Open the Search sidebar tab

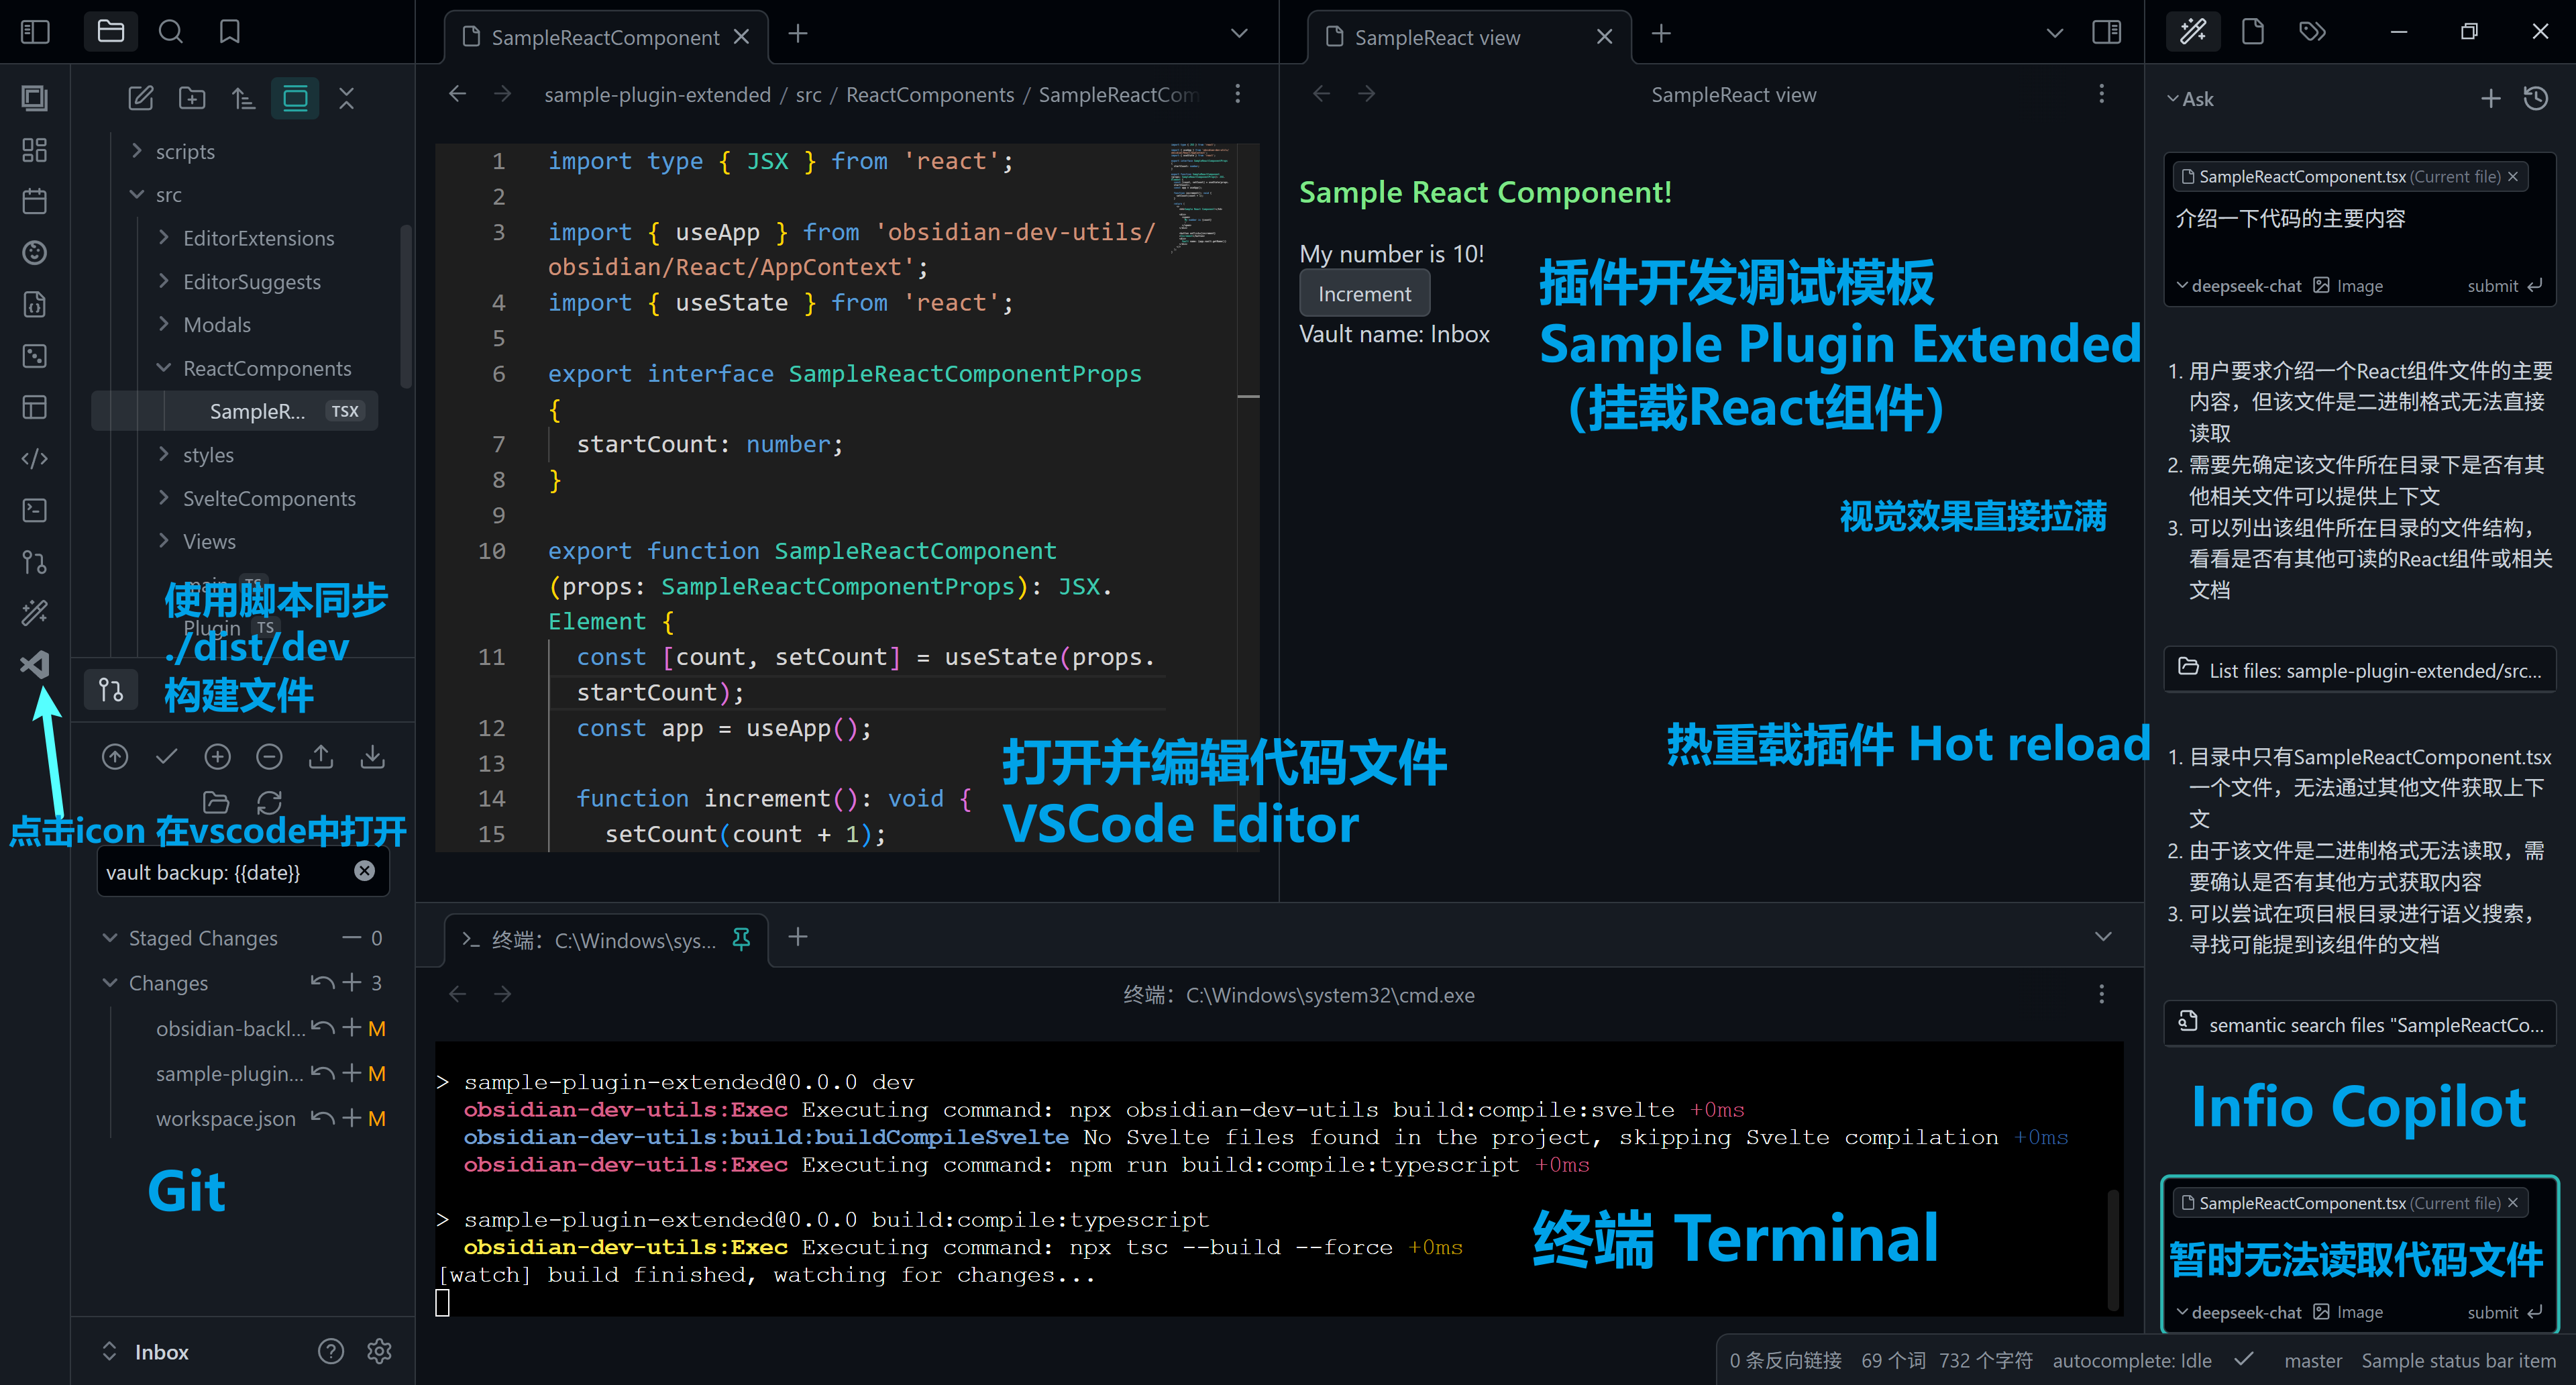[171, 32]
